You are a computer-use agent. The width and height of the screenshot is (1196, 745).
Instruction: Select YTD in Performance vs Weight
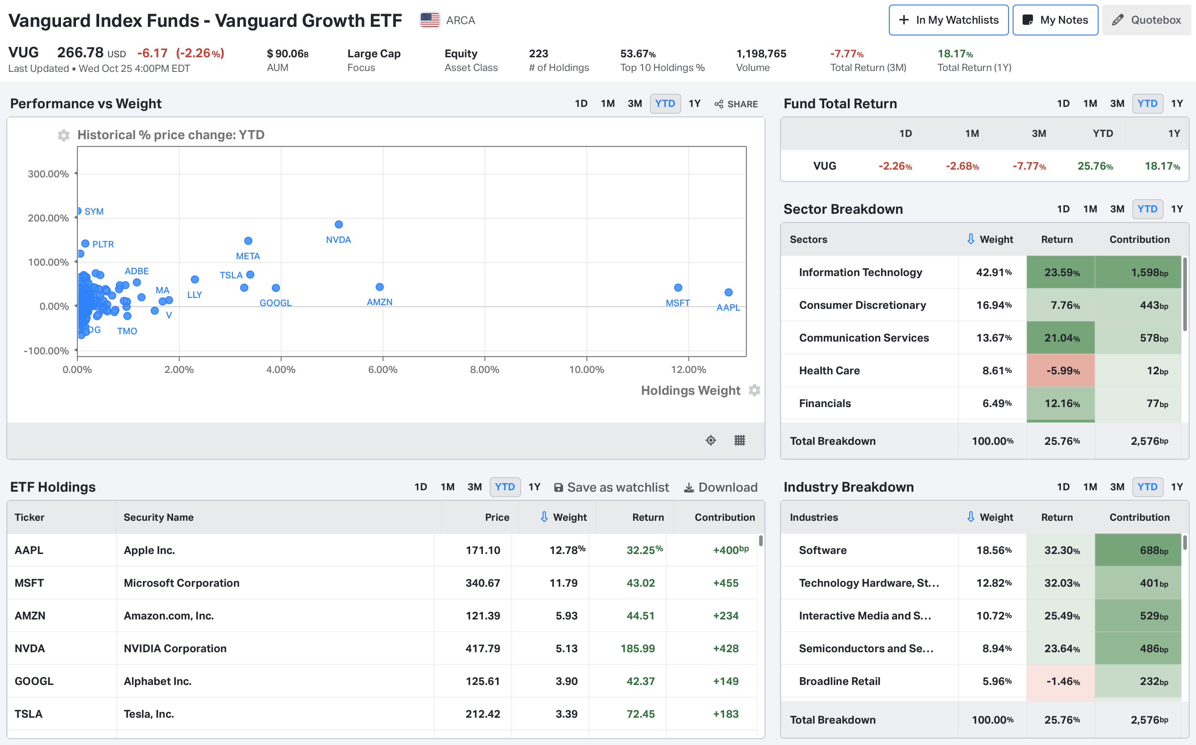click(x=665, y=104)
